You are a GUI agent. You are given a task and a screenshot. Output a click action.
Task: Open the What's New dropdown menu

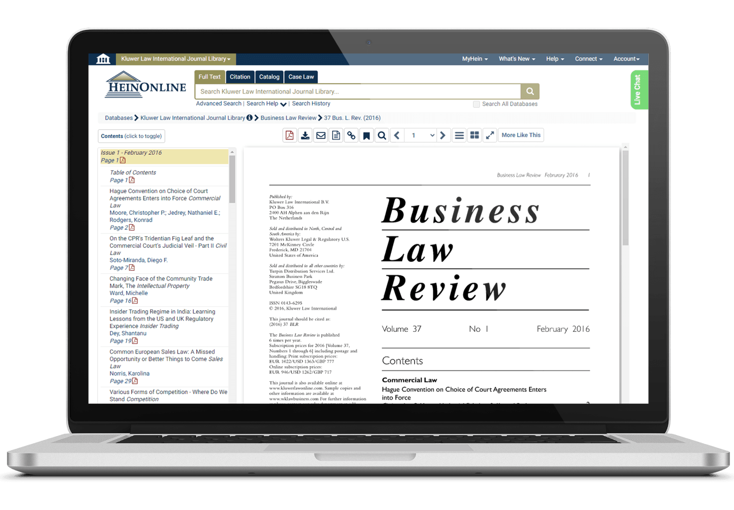[x=517, y=59]
